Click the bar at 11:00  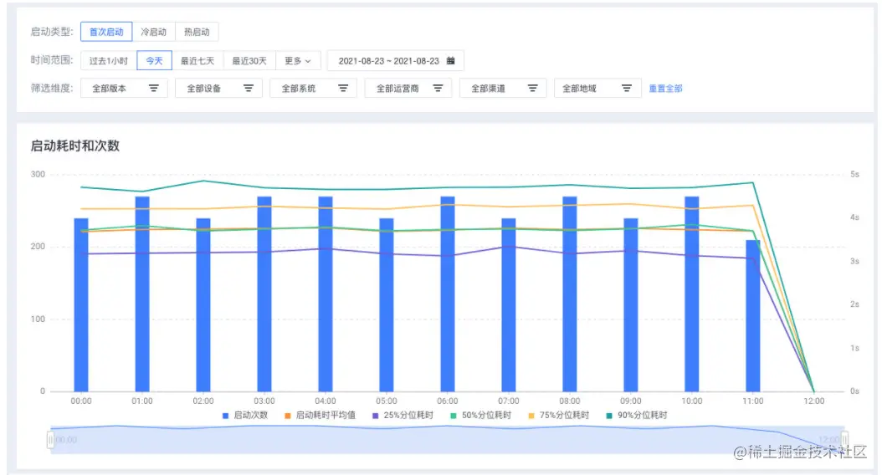point(753,316)
